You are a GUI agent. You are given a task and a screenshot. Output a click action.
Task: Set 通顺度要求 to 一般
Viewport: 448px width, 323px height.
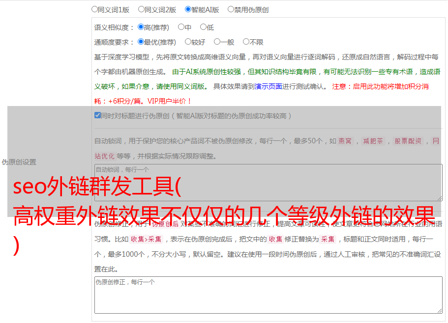[217, 42]
